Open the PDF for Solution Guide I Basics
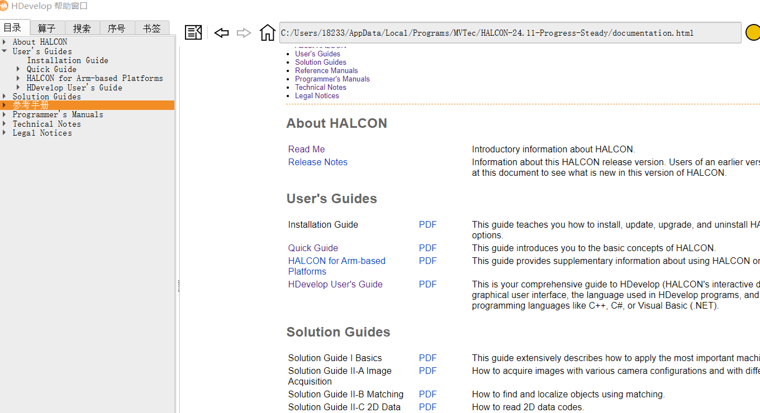This screenshot has height=413, width=760. pos(428,358)
